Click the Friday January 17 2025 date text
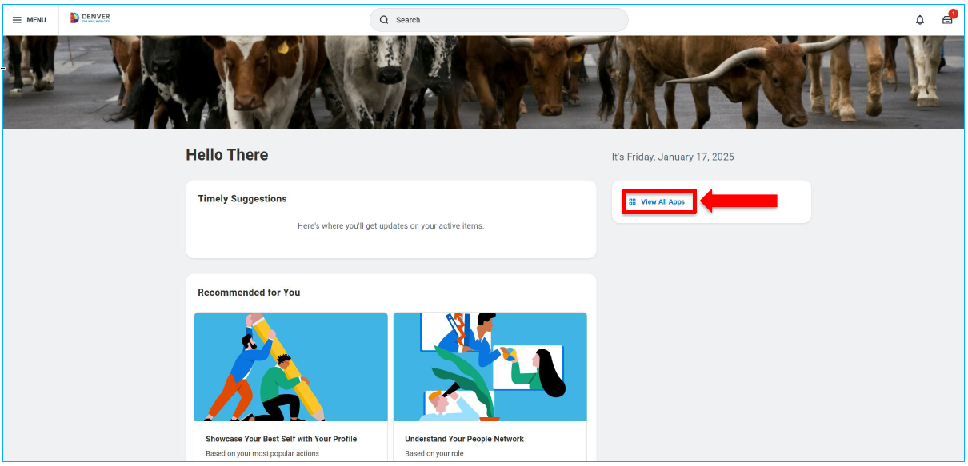 tap(673, 157)
